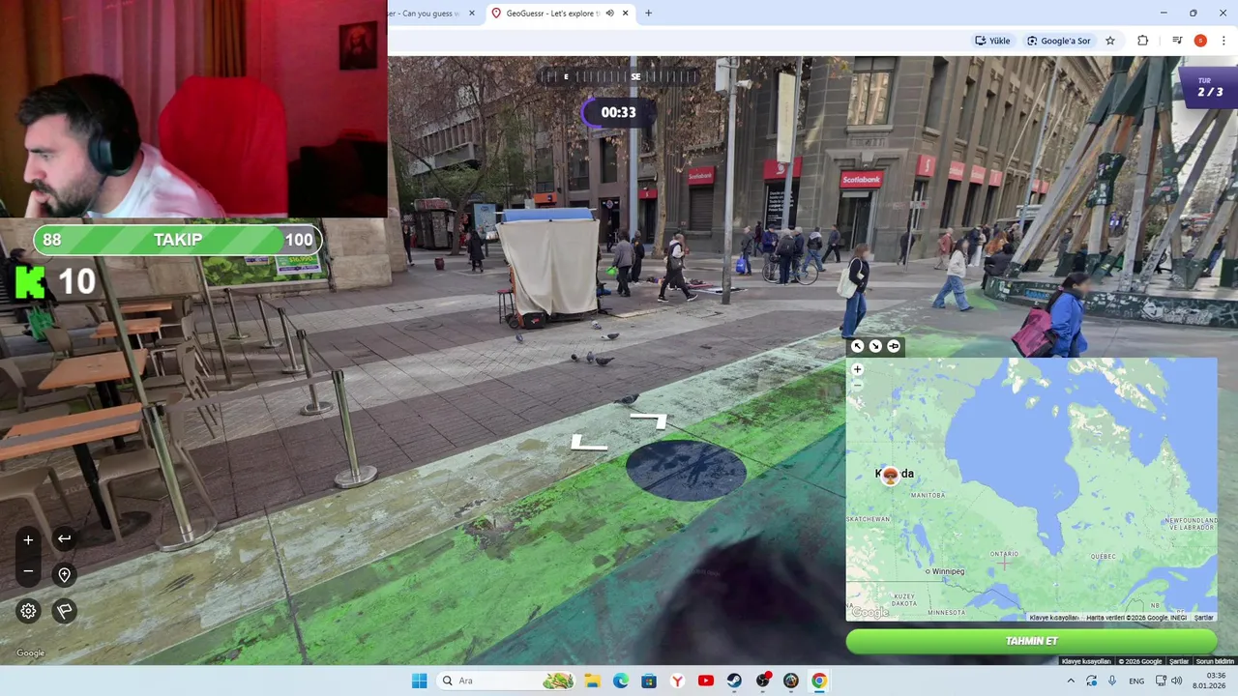1238x696 pixels.
Task: Set a checkpoint with the flag icon
Action: click(x=64, y=611)
